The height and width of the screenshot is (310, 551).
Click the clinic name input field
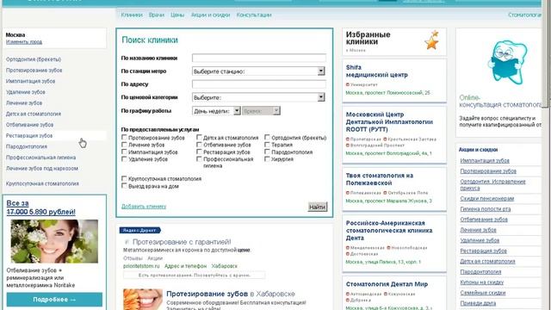(259, 58)
